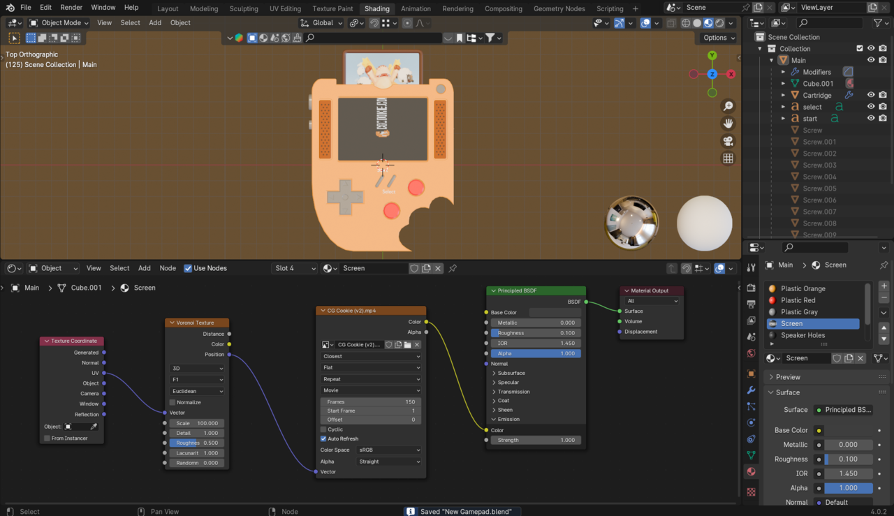Screen dimensions: 894x516
Task: Pin the Screen material in node editor
Action: coord(453,268)
